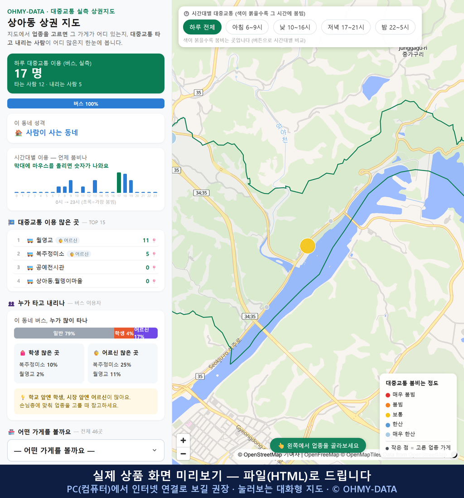The height and width of the screenshot is (498, 464).
Task: Click the text '사람이 사는 동네'
Action: [52, 133]
